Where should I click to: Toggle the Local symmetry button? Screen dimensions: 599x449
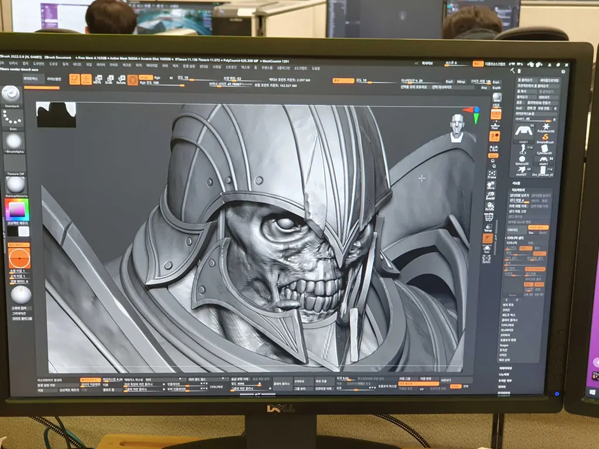[494, 137]
